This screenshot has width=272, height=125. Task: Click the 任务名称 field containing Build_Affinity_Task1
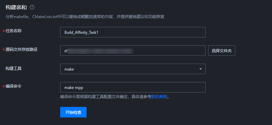click(133, 32)
